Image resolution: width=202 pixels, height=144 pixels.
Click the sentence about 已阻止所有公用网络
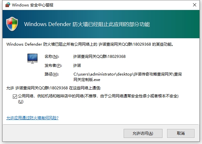(90, 44)
